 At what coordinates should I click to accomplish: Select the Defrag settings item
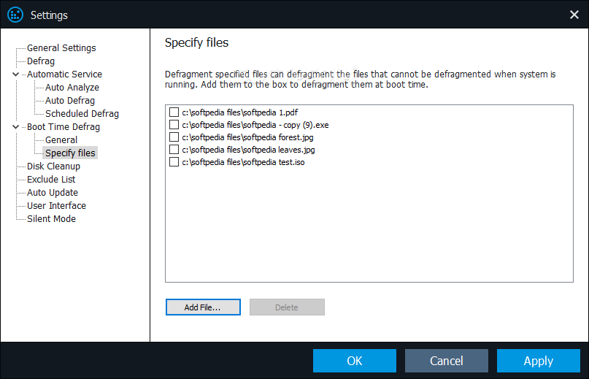(41, 61)
